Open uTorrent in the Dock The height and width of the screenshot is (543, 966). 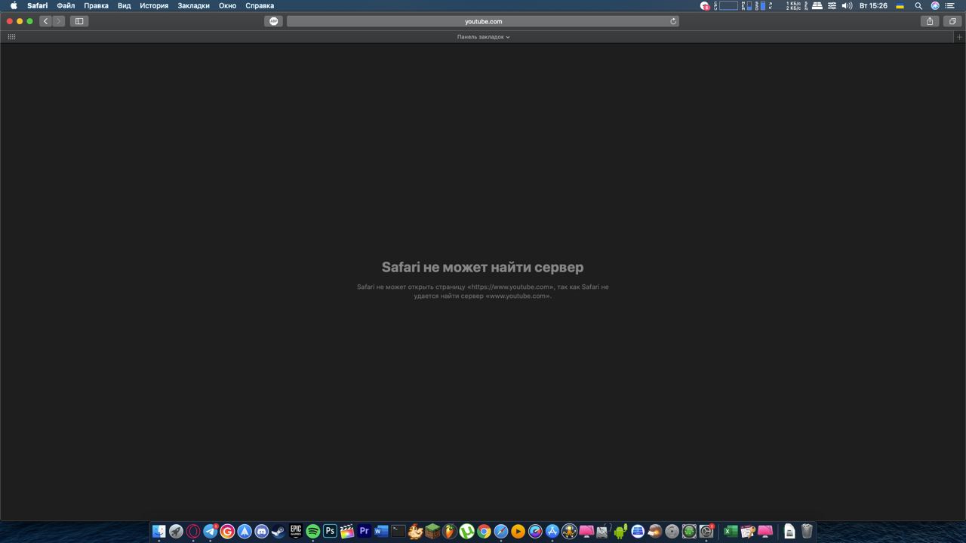[466, 532]
